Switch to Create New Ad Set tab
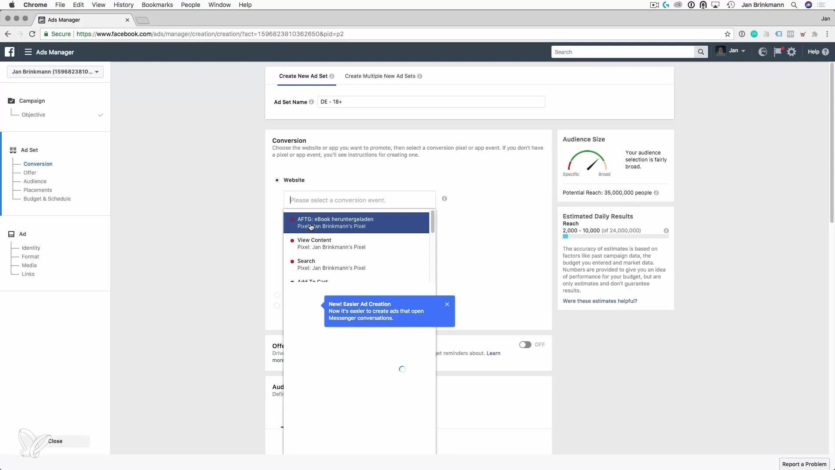The width and height of the screenshot is (835, 470). coord(303,76)
